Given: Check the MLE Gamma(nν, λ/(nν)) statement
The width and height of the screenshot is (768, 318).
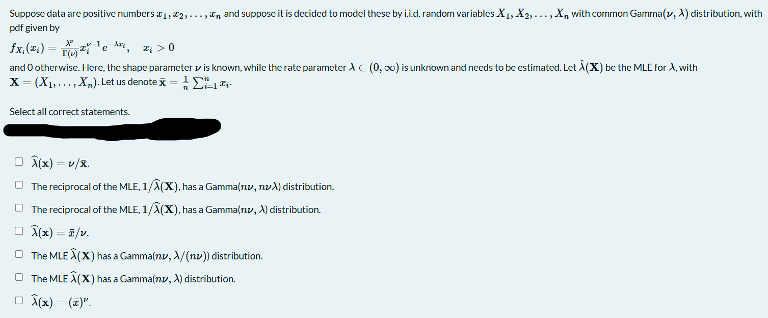Looking at the screenshot, I should [19, 253].
